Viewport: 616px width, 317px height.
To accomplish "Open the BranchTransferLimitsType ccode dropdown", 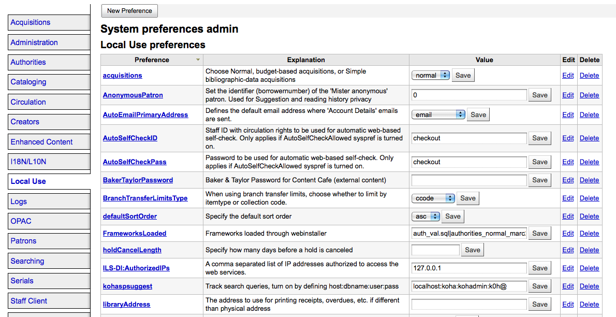I will tap(433, 198).
